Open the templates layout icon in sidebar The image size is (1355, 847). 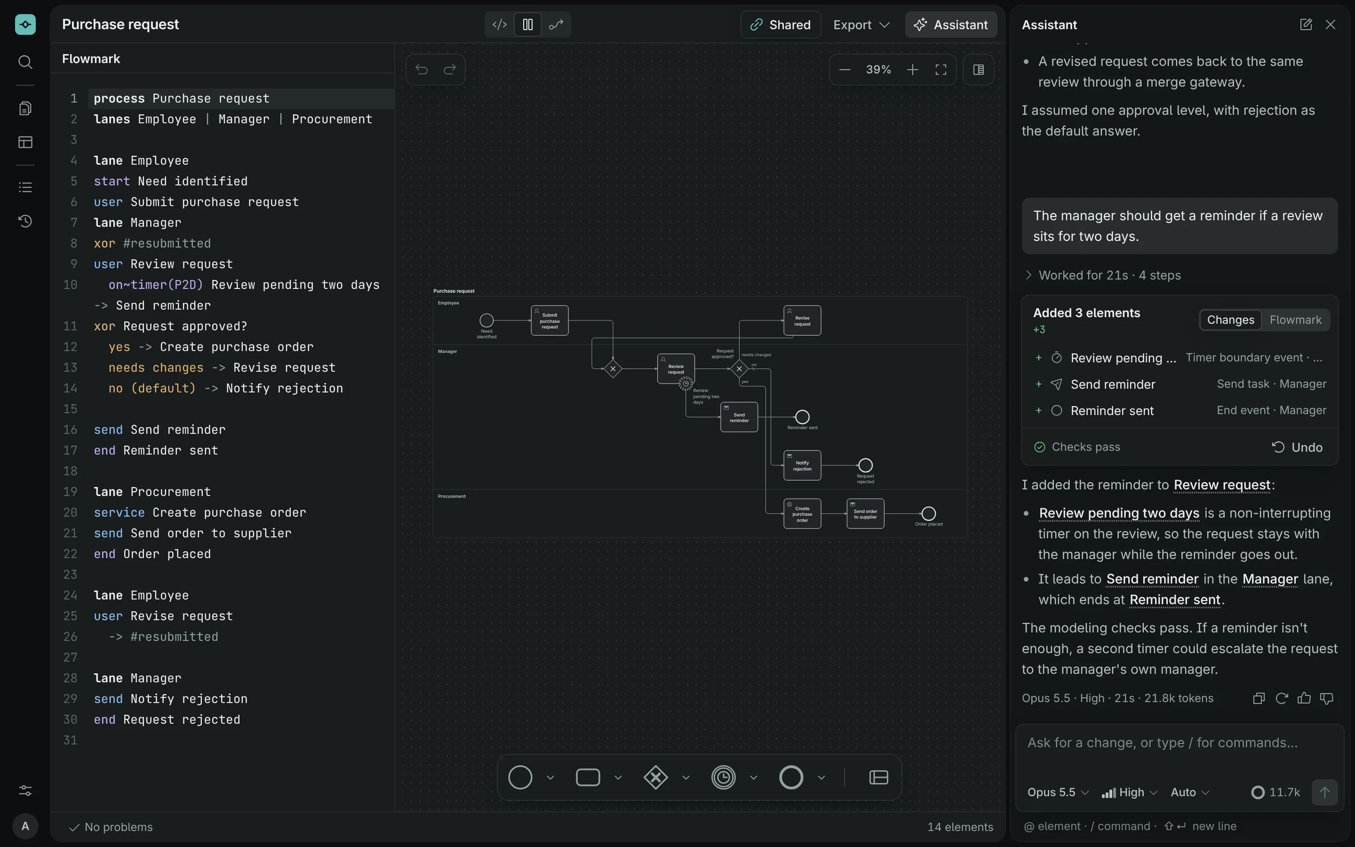[25, 142]
